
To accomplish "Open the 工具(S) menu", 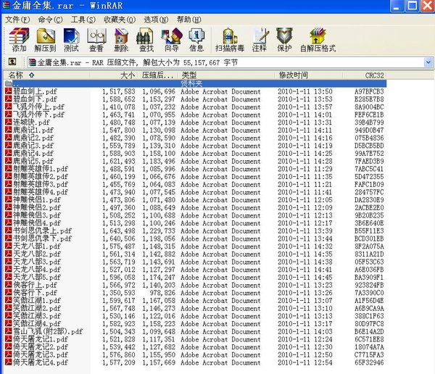I will pos(83,20).
